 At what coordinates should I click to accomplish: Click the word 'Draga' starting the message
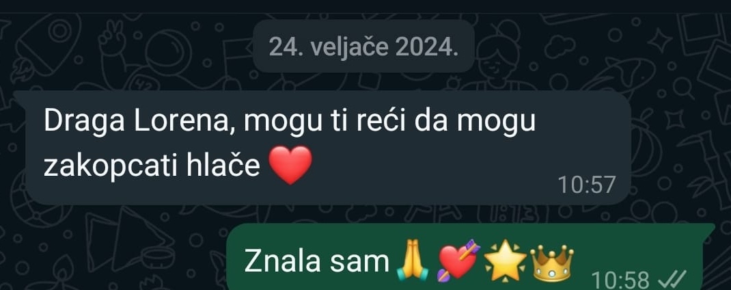[x=85, y=123]
